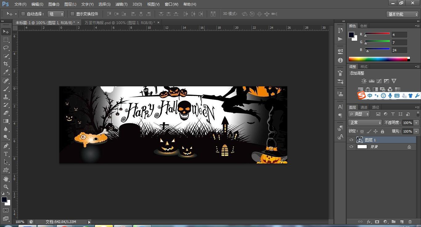Expand the 不透明度 opacity dropdown arrow
Screen dimensions: 421x227
(x=416, y=123)
